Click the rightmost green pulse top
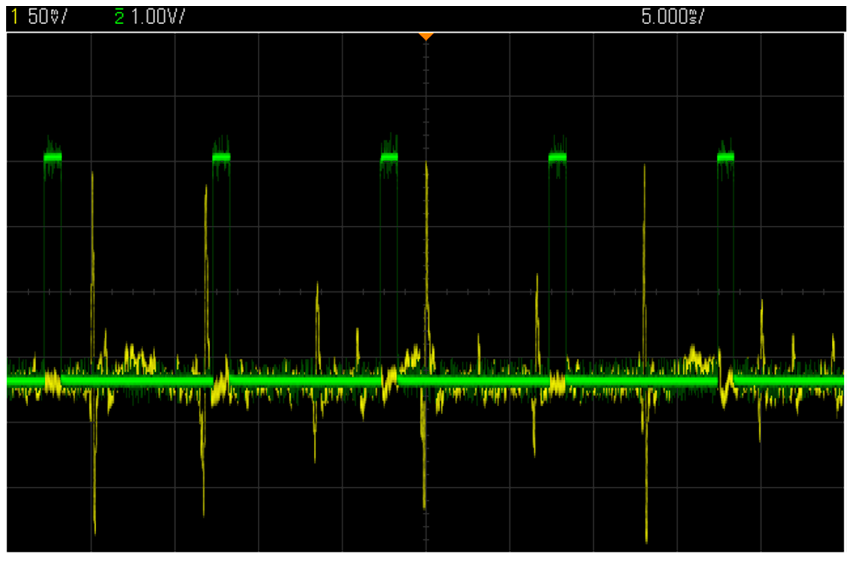 point(725,157)
